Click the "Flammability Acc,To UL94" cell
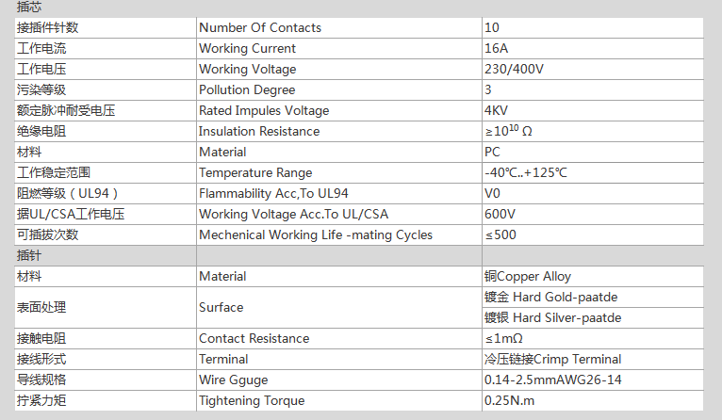The width and height of the screenshot is (722, 420). point(271,193)
